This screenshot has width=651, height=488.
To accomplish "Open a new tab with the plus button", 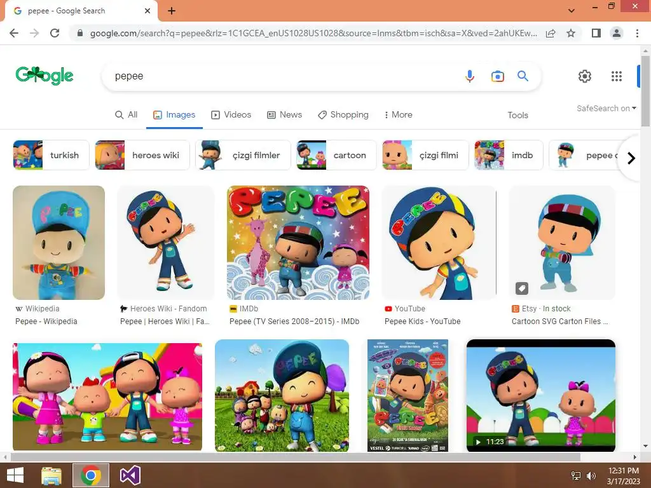I will point(172,11).
